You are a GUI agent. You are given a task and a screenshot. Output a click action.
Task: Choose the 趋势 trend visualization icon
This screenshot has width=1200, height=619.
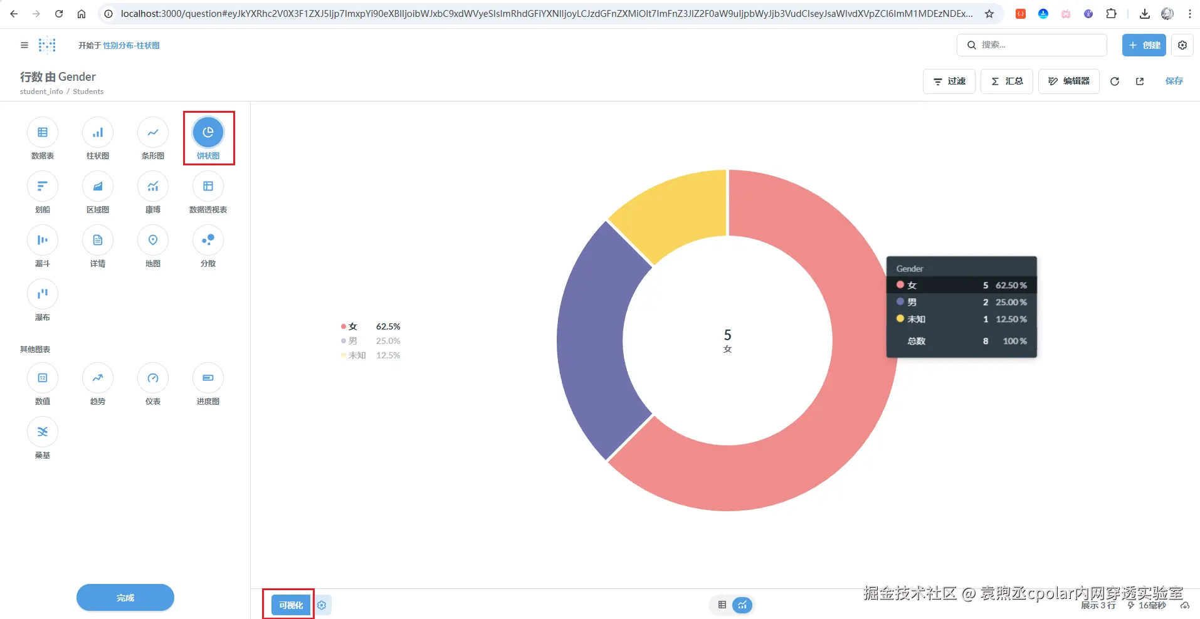tap(98, 378)
